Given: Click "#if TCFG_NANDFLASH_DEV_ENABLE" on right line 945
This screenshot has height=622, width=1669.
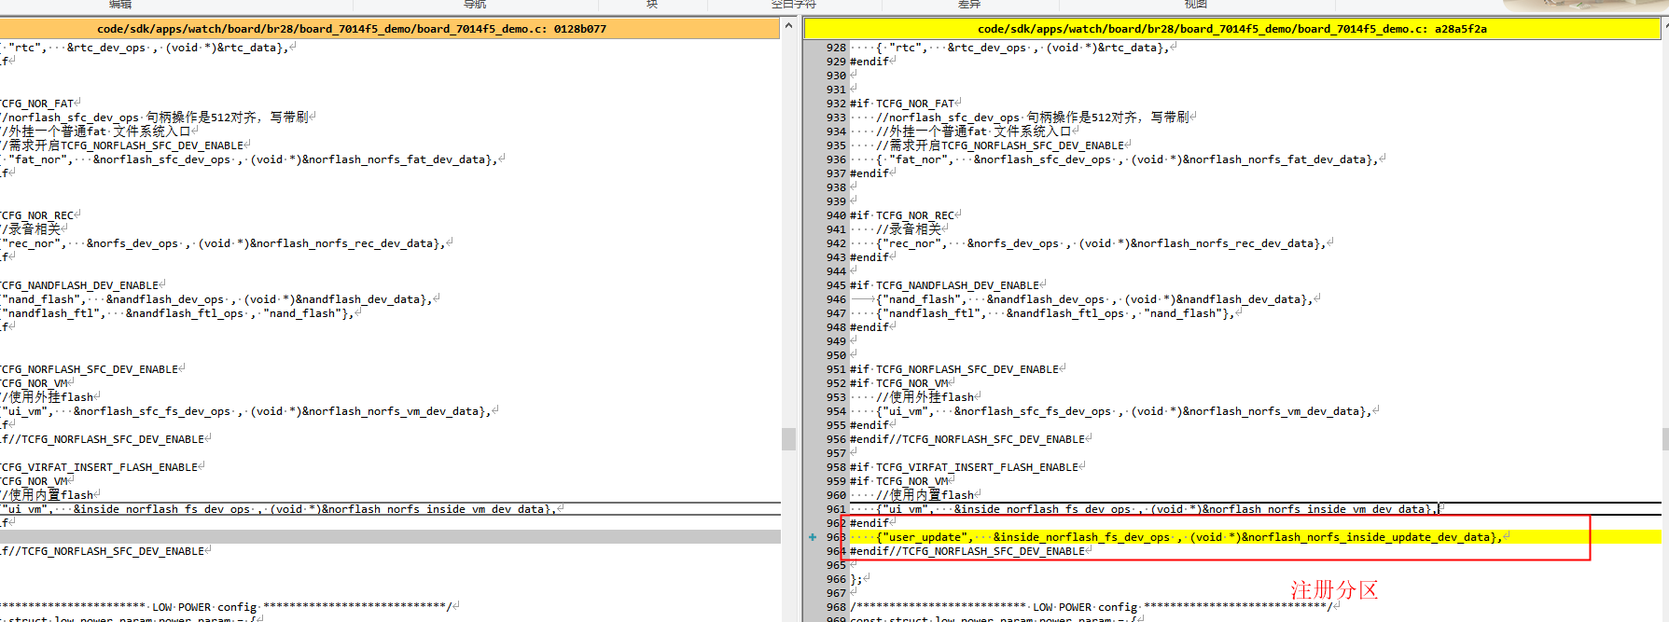Looking at the screenshot, I should tap(945, 285).
